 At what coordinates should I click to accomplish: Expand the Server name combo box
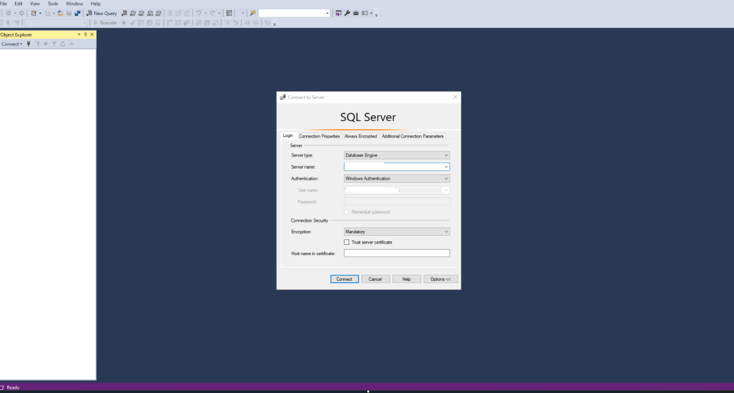pyautogui.click(x=446, y=167)
